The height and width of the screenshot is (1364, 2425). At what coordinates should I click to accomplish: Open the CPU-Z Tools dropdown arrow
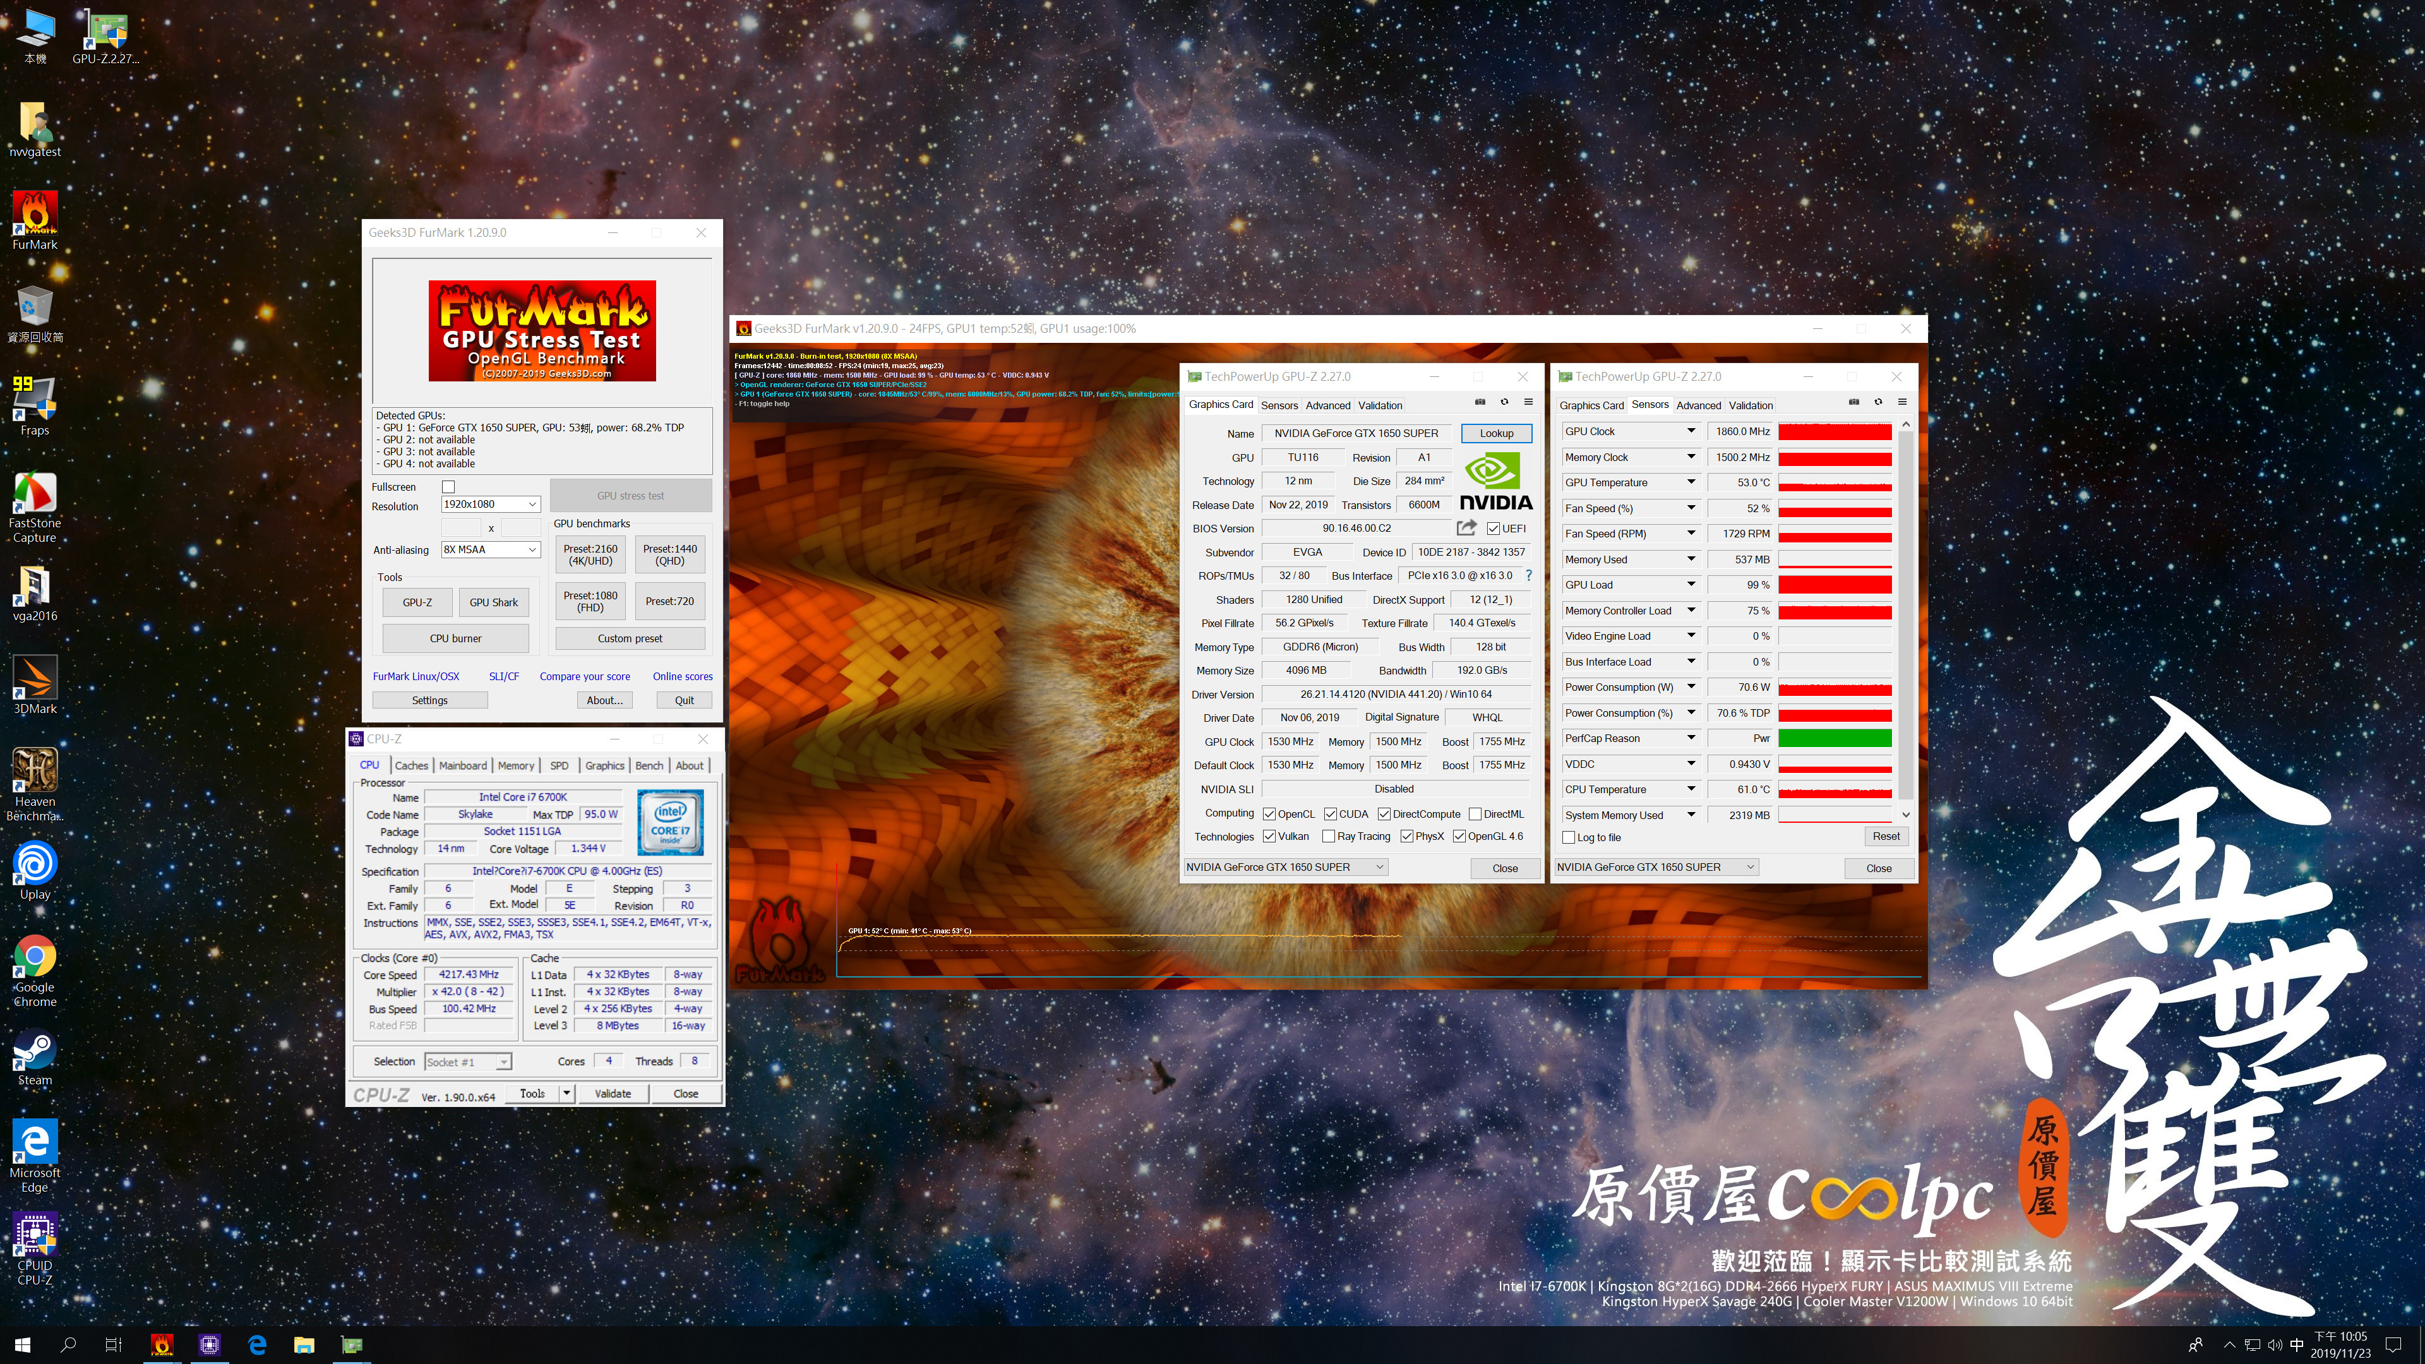[x=566, y=1093]
